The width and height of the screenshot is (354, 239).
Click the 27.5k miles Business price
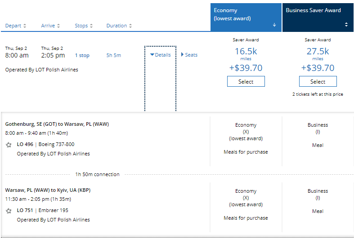point(318,51)
